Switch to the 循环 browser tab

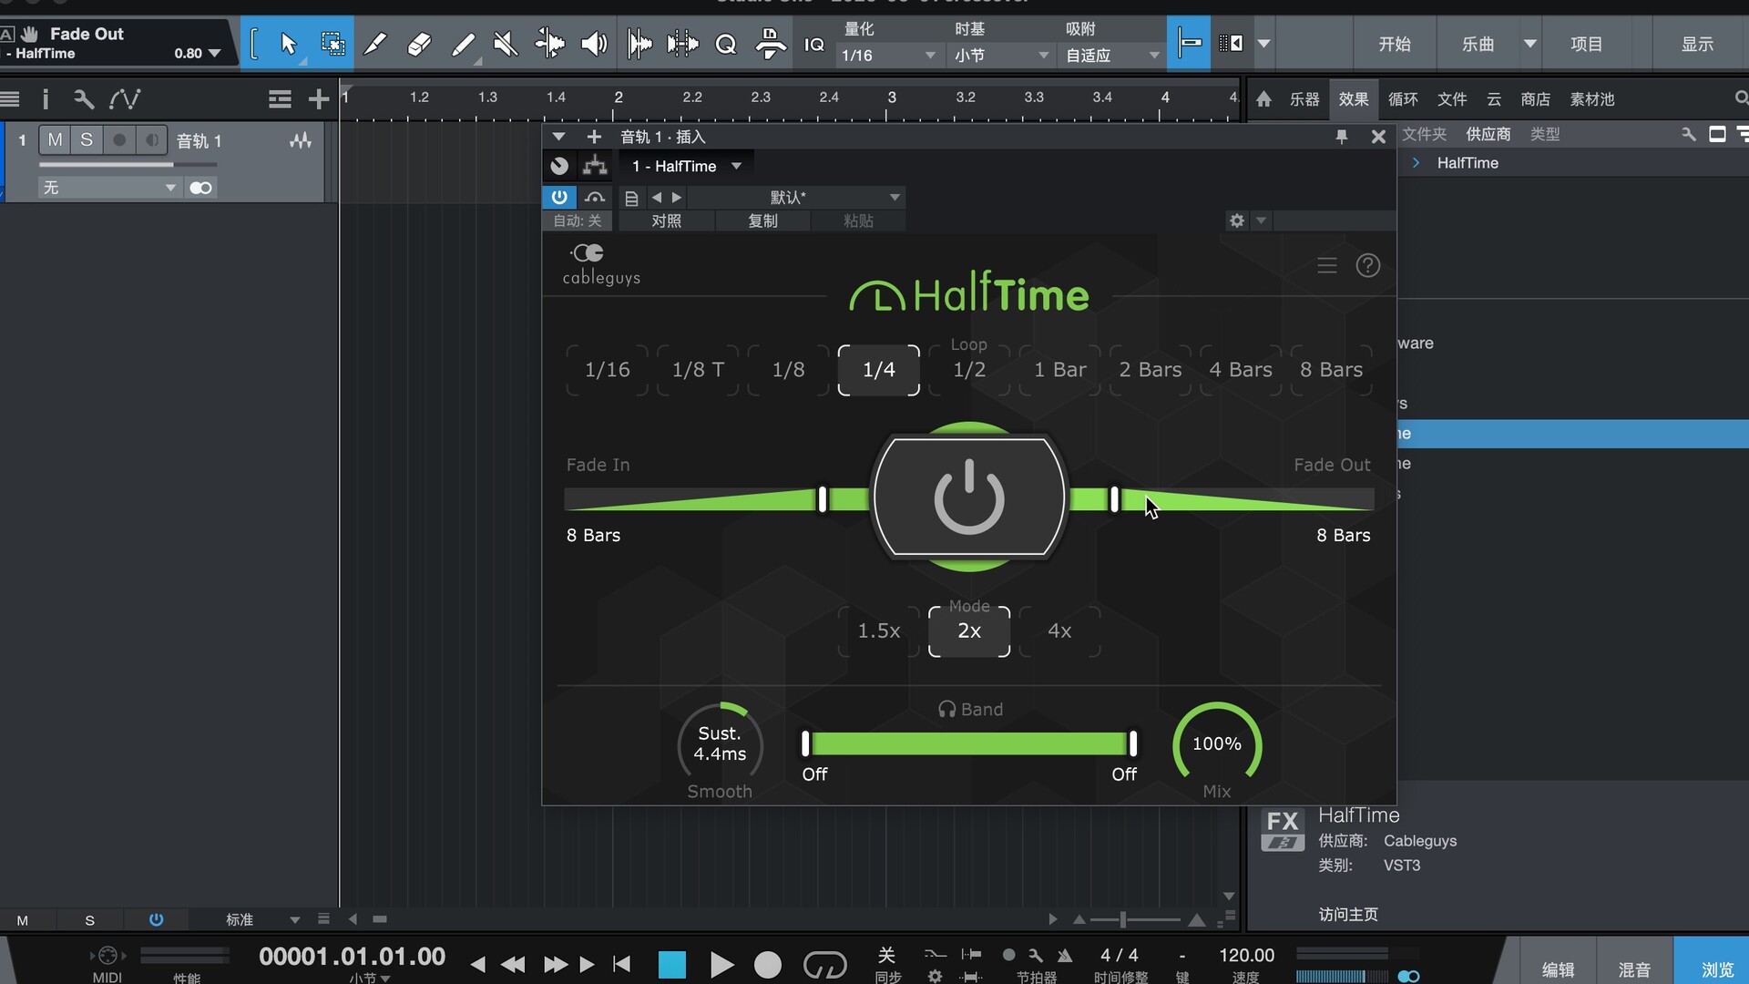pos(1403,98)
